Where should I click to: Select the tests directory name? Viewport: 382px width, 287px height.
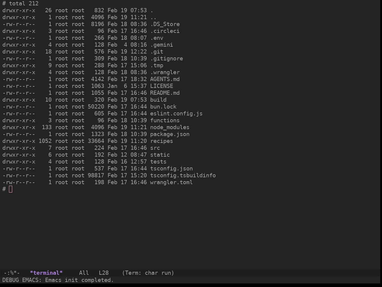(x=158, y=162)
